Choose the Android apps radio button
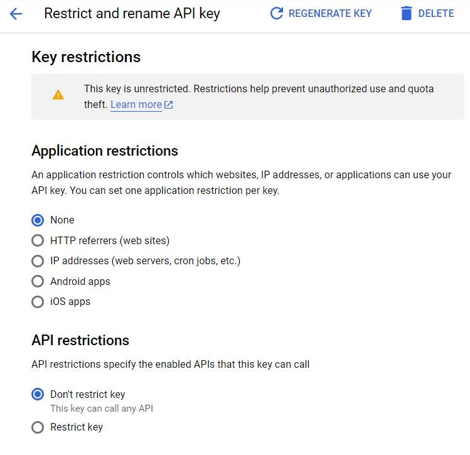This screenshot has width=470, height=455. tap(38, 281)
